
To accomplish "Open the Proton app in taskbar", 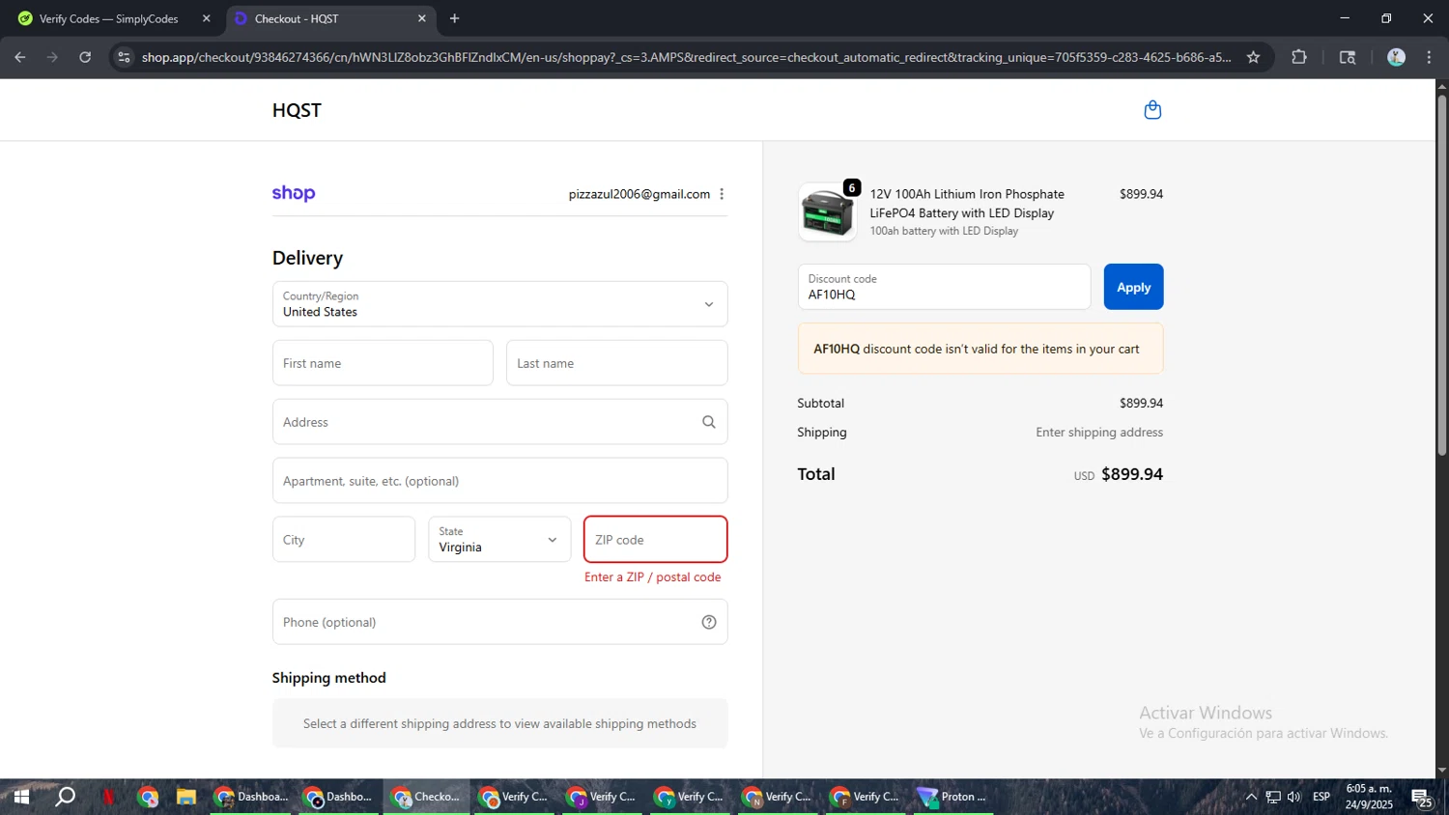I will point(953,797).
